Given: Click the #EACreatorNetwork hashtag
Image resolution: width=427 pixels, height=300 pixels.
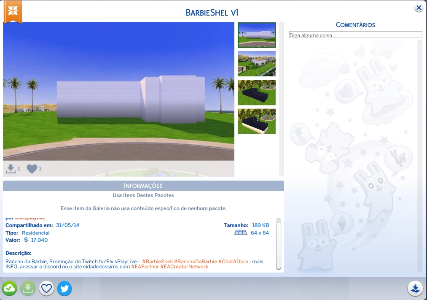Looking at the screenshot, I should tap(184, 267).
